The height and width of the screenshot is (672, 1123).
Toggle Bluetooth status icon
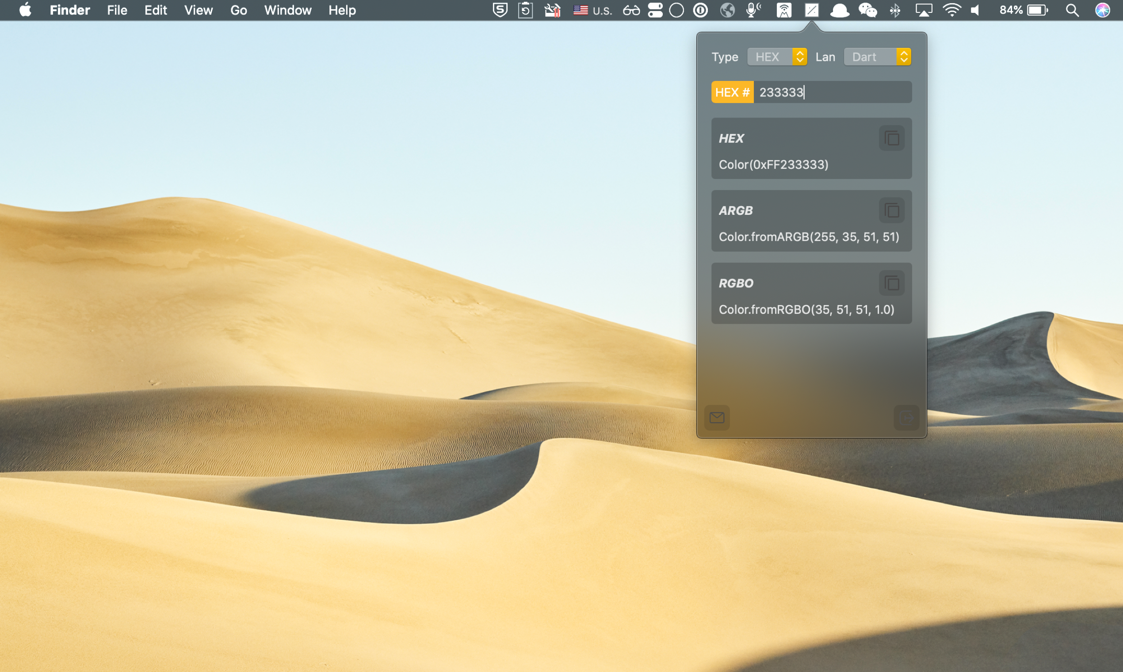point(895,10)
